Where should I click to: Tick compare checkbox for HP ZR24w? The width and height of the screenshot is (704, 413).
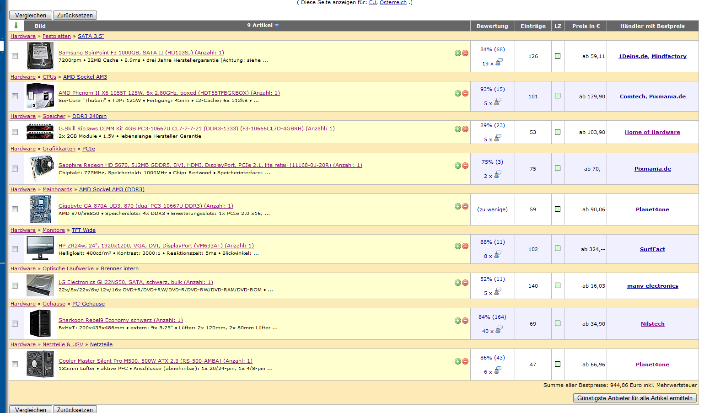point(15,249)
